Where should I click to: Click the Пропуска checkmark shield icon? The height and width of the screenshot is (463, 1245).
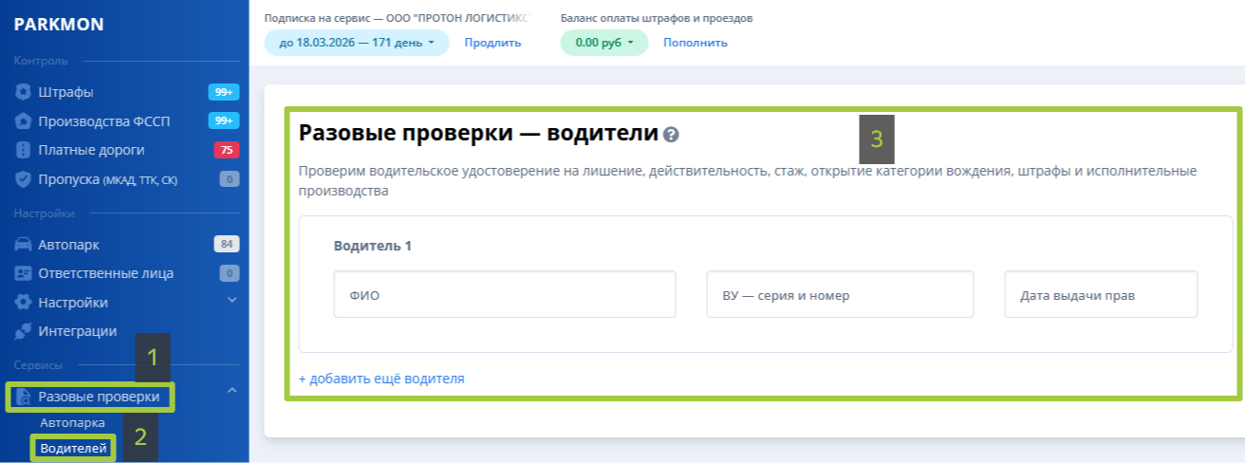[24, 179]
